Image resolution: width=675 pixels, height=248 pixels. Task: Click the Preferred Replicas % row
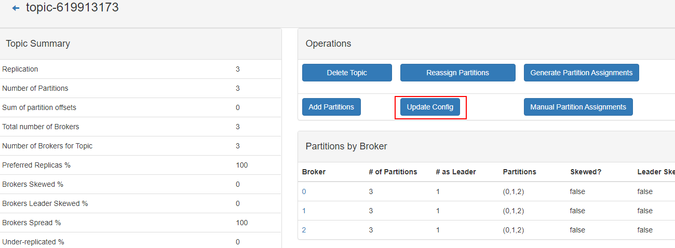(x=36, y=165)
